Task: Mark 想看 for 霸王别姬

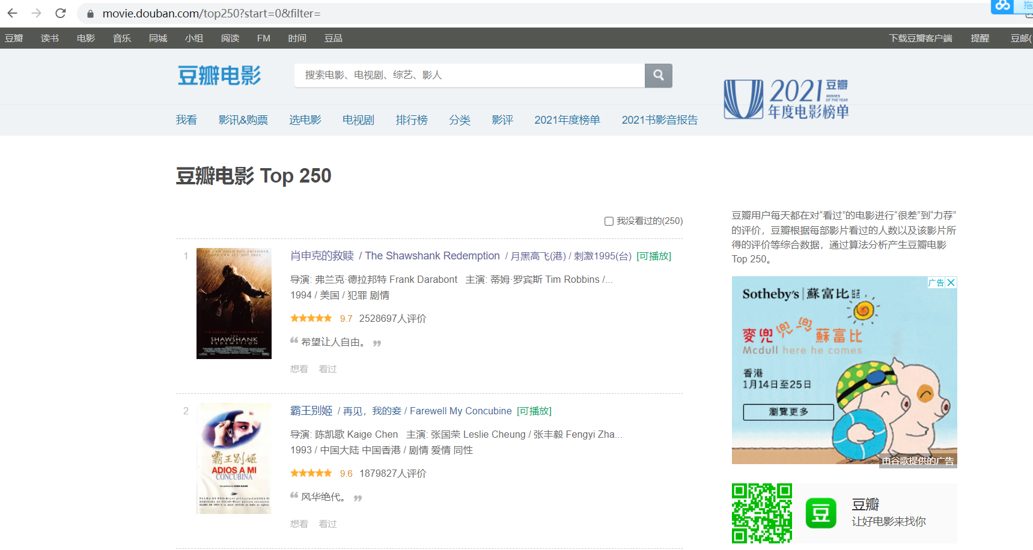Action: coord(299,524)
